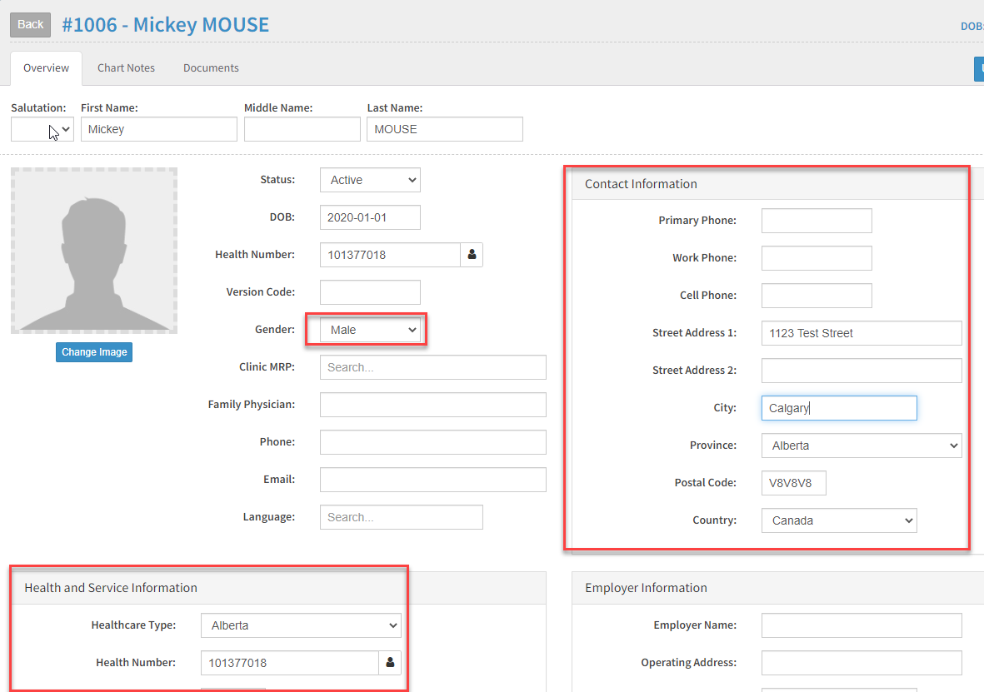This screenshot has width=984, height=692.
Task: Click Health Number field under Healthcare Type
Action: pos(290,663)
